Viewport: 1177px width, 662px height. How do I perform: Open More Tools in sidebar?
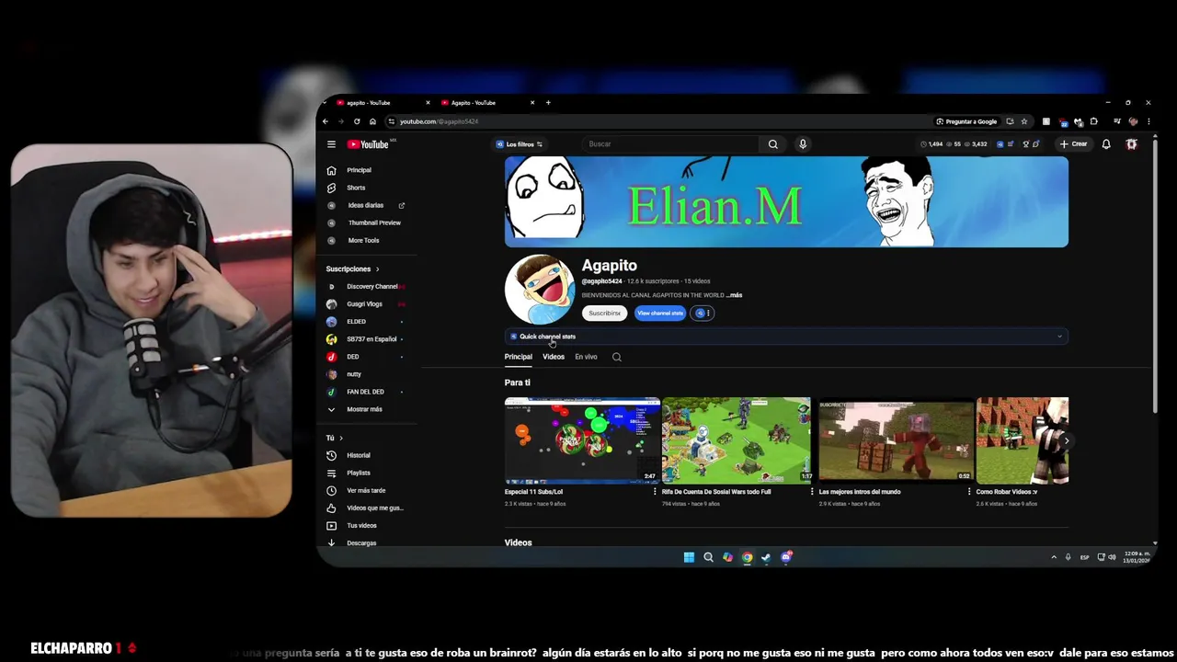coord(363,240)
